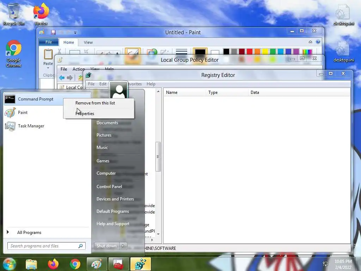Click the Windows Start orb
This screenshot has width=361, height=271.
click(9, 264)
